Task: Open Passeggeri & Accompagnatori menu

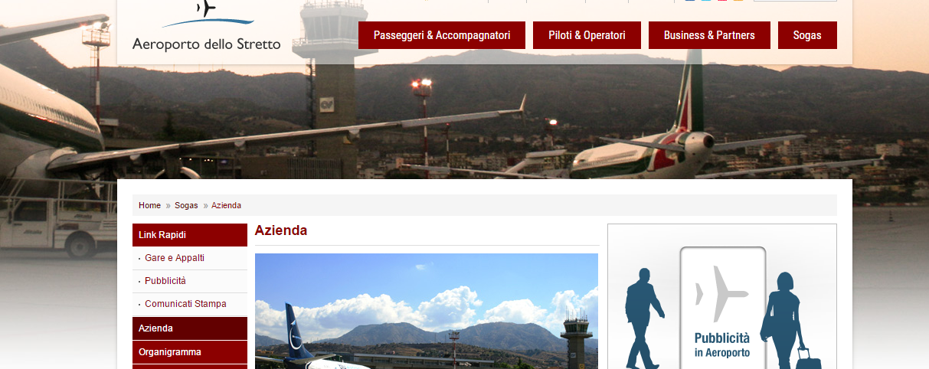Action: pyautogui.click(x=442, y=35)
